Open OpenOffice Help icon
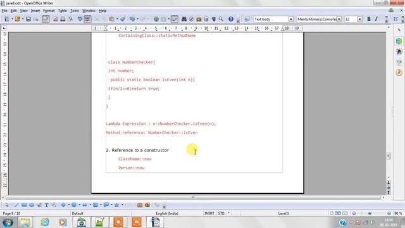Screen dimensions: 405x228 231,19
